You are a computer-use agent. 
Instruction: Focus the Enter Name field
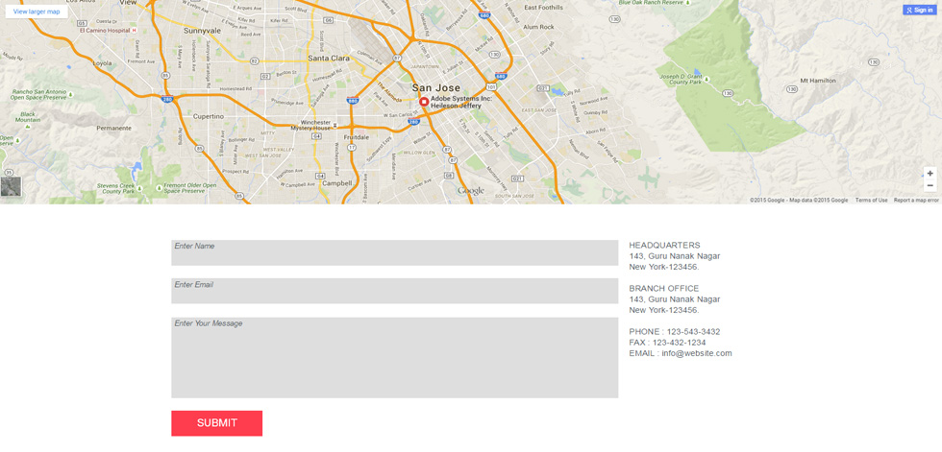pos(395,253)
